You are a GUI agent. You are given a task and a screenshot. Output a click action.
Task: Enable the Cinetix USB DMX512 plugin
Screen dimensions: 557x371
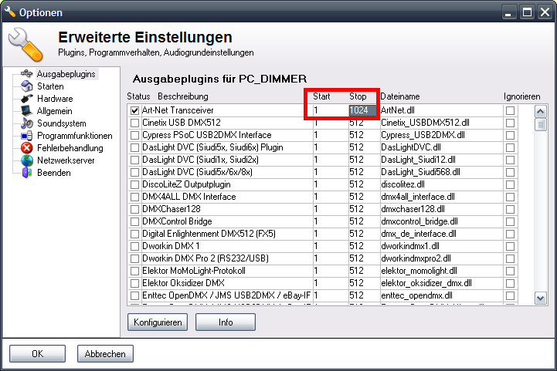134,123
